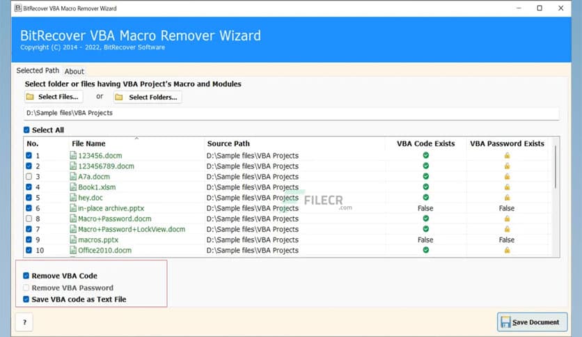Select file name macros.pptx

click(98, 240)
